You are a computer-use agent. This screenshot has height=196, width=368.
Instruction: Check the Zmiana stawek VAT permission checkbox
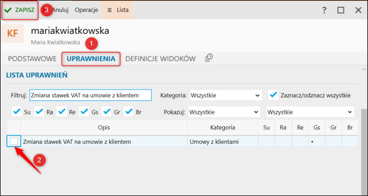point(13,141)
